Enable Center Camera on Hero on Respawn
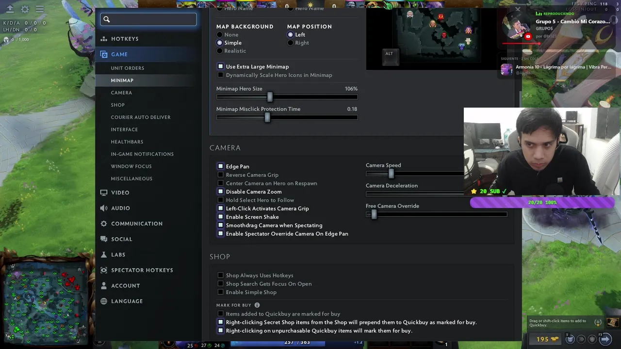The width and height of the screenshot is (621, 349). [221, 183]
